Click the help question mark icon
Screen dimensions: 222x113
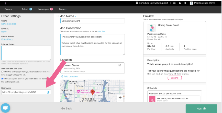pos(174,3)
